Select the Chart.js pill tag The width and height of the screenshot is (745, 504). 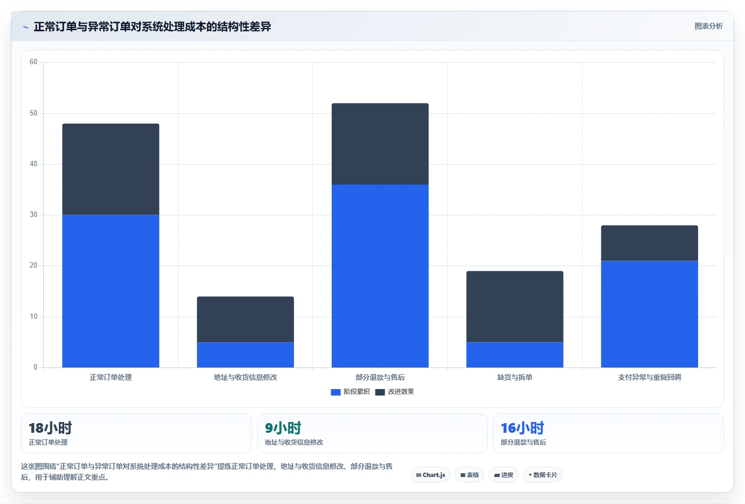click(430, 475)
